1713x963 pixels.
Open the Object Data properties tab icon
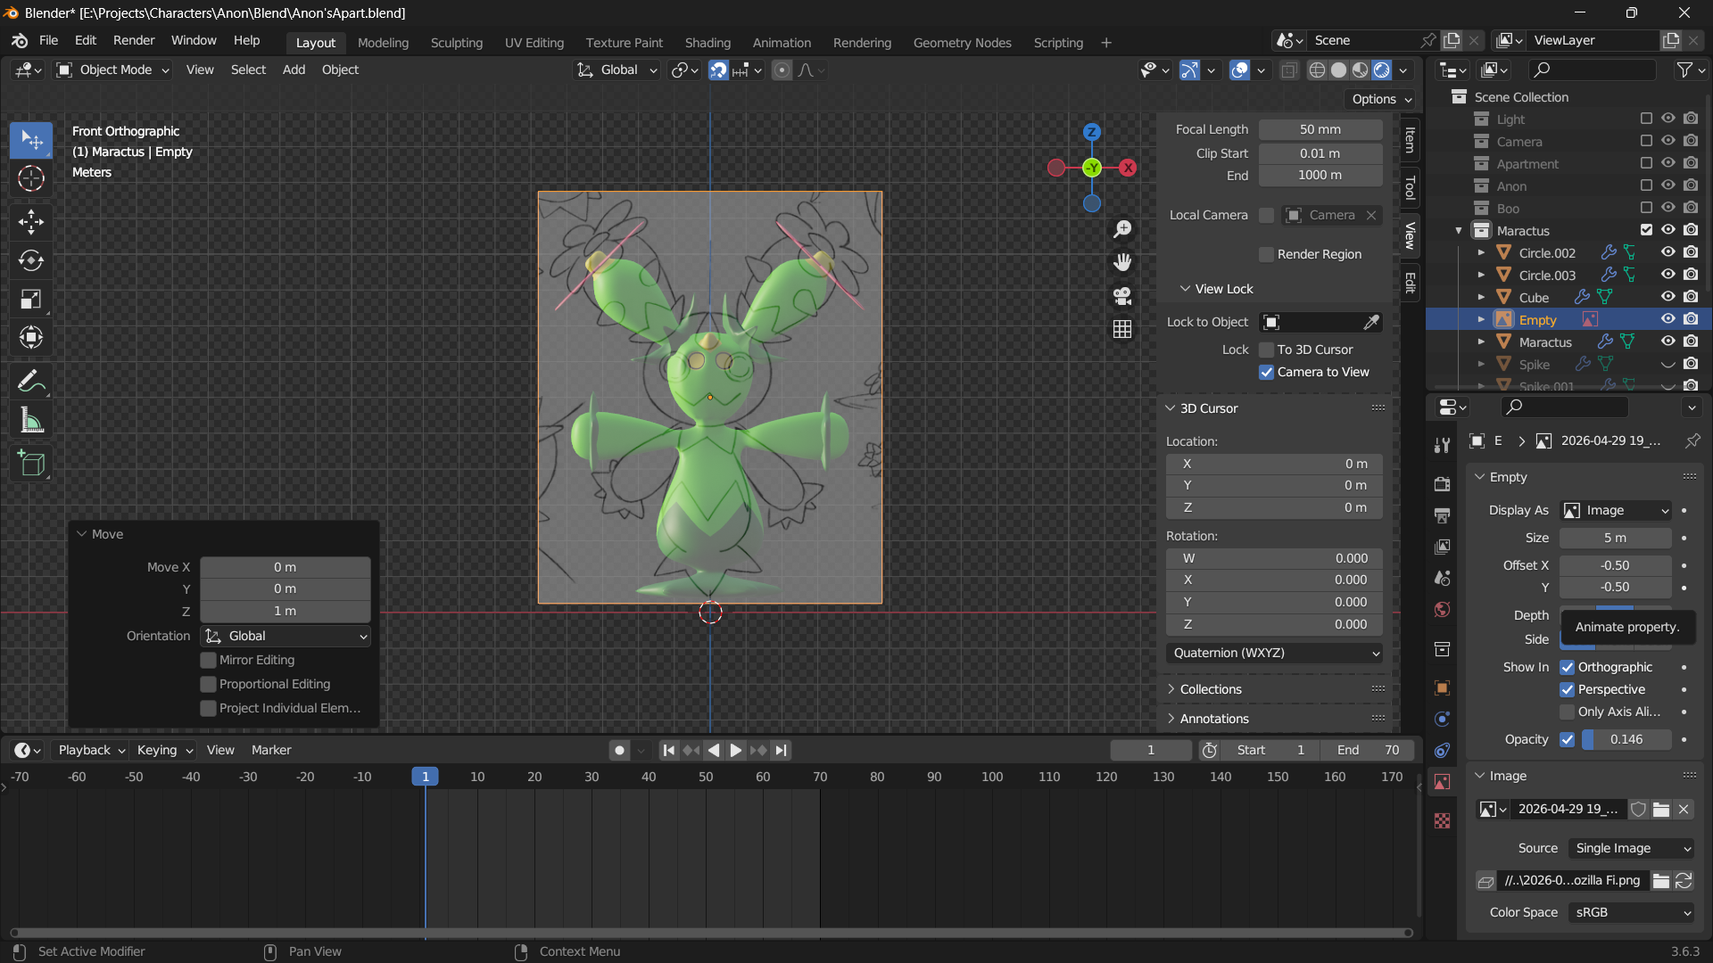[1442, 782]
